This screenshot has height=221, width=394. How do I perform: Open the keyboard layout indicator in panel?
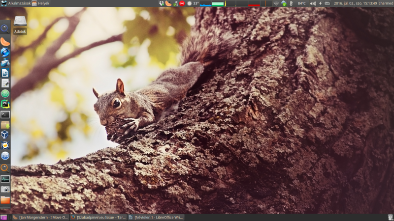[327, 3]
